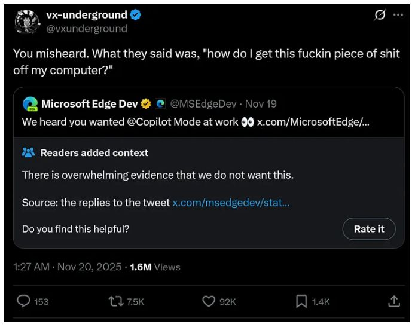Like the tweet with the heart icon
Viewport: 415px width, 327px height.
208,302
